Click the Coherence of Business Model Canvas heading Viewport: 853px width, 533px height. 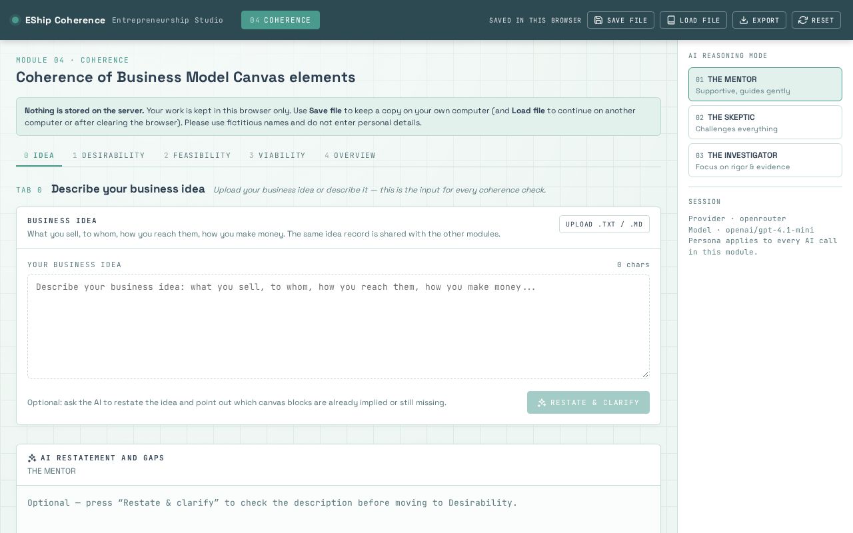[x=186, y=77]
